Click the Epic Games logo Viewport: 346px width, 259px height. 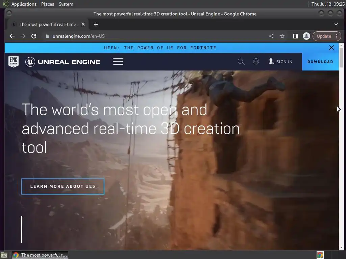(14, 62)
